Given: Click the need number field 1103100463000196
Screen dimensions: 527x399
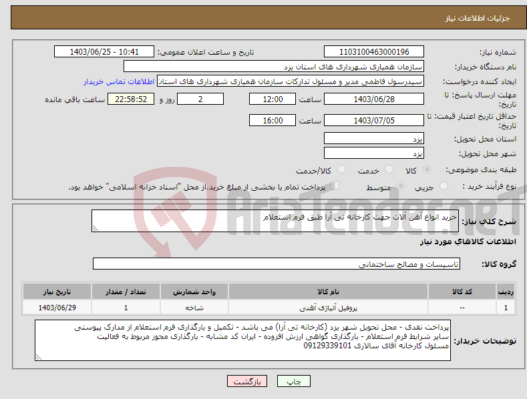Looking at the screenshot, I should [374, 52].
